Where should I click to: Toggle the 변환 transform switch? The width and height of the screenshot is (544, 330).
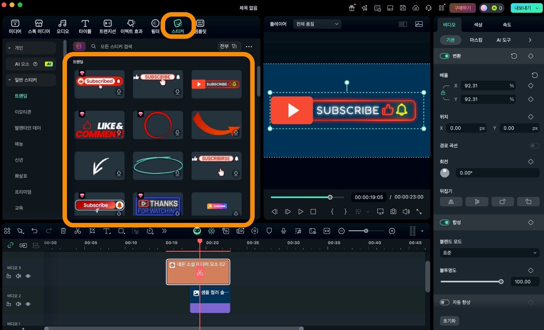click(x=445, y=56)
